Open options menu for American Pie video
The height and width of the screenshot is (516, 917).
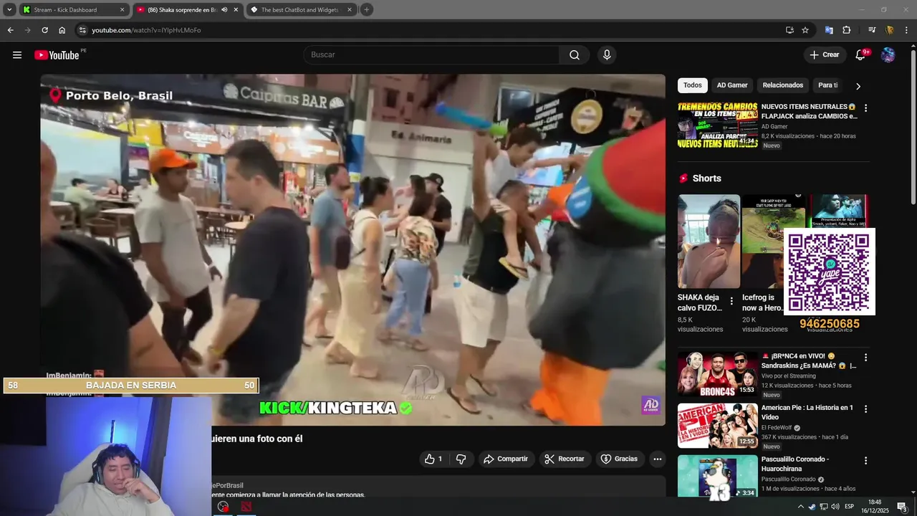[x=865, y=409]
